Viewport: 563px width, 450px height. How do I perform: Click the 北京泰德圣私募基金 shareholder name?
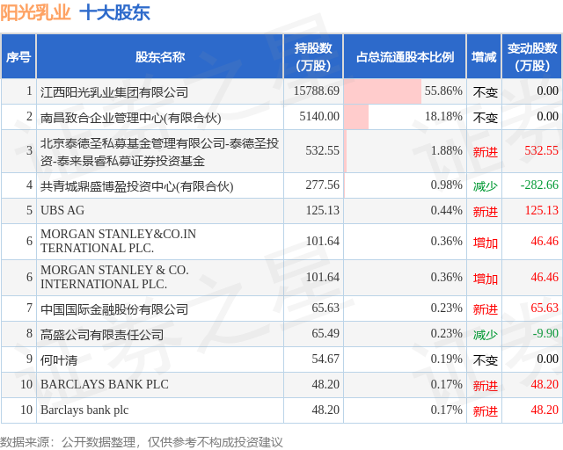159,152
